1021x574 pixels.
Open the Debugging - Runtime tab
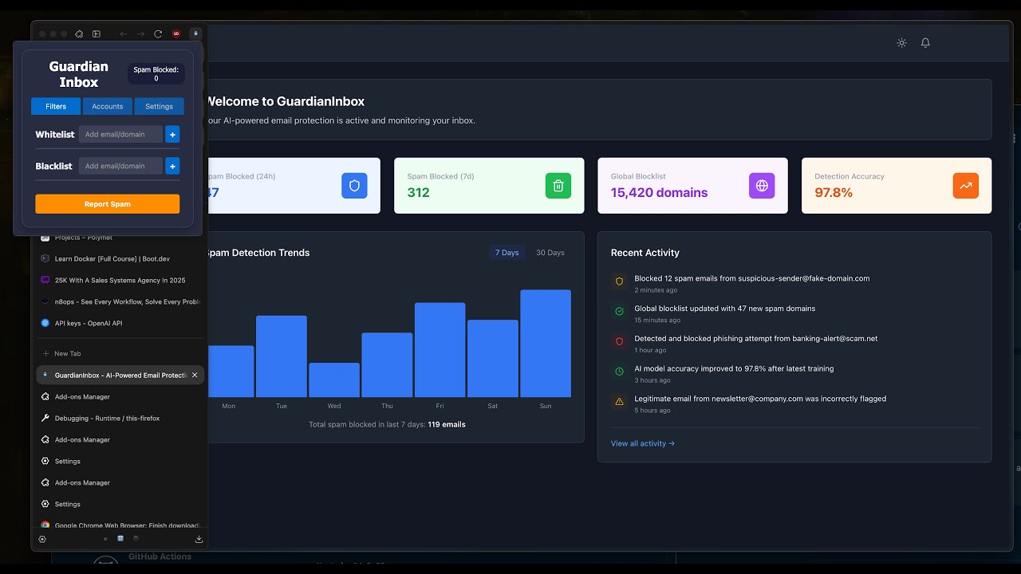120,418
